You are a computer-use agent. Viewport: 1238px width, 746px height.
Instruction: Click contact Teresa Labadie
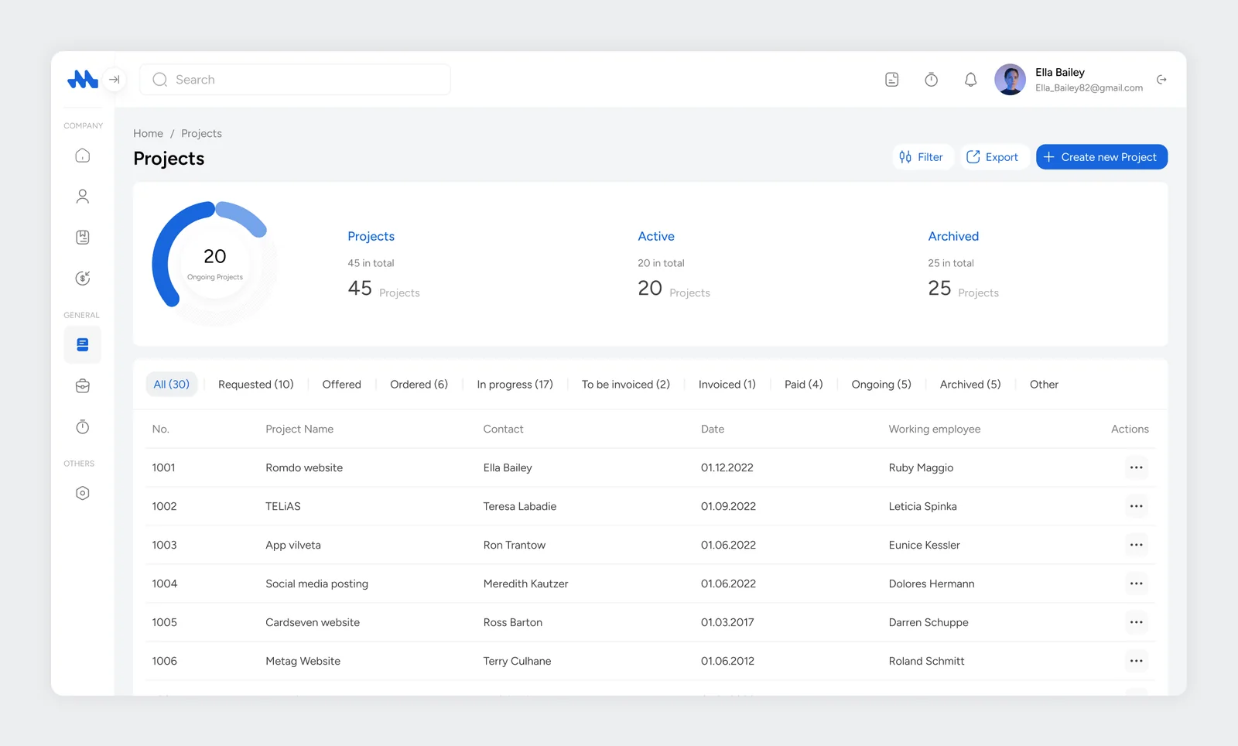(x=520, y=506)
